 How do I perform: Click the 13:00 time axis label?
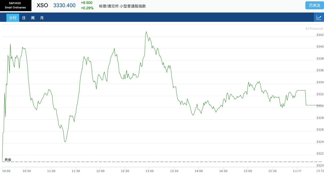(149, 171)
